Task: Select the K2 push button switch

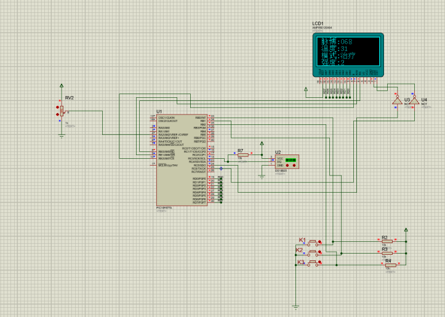Action: click(x=313, y=252)
